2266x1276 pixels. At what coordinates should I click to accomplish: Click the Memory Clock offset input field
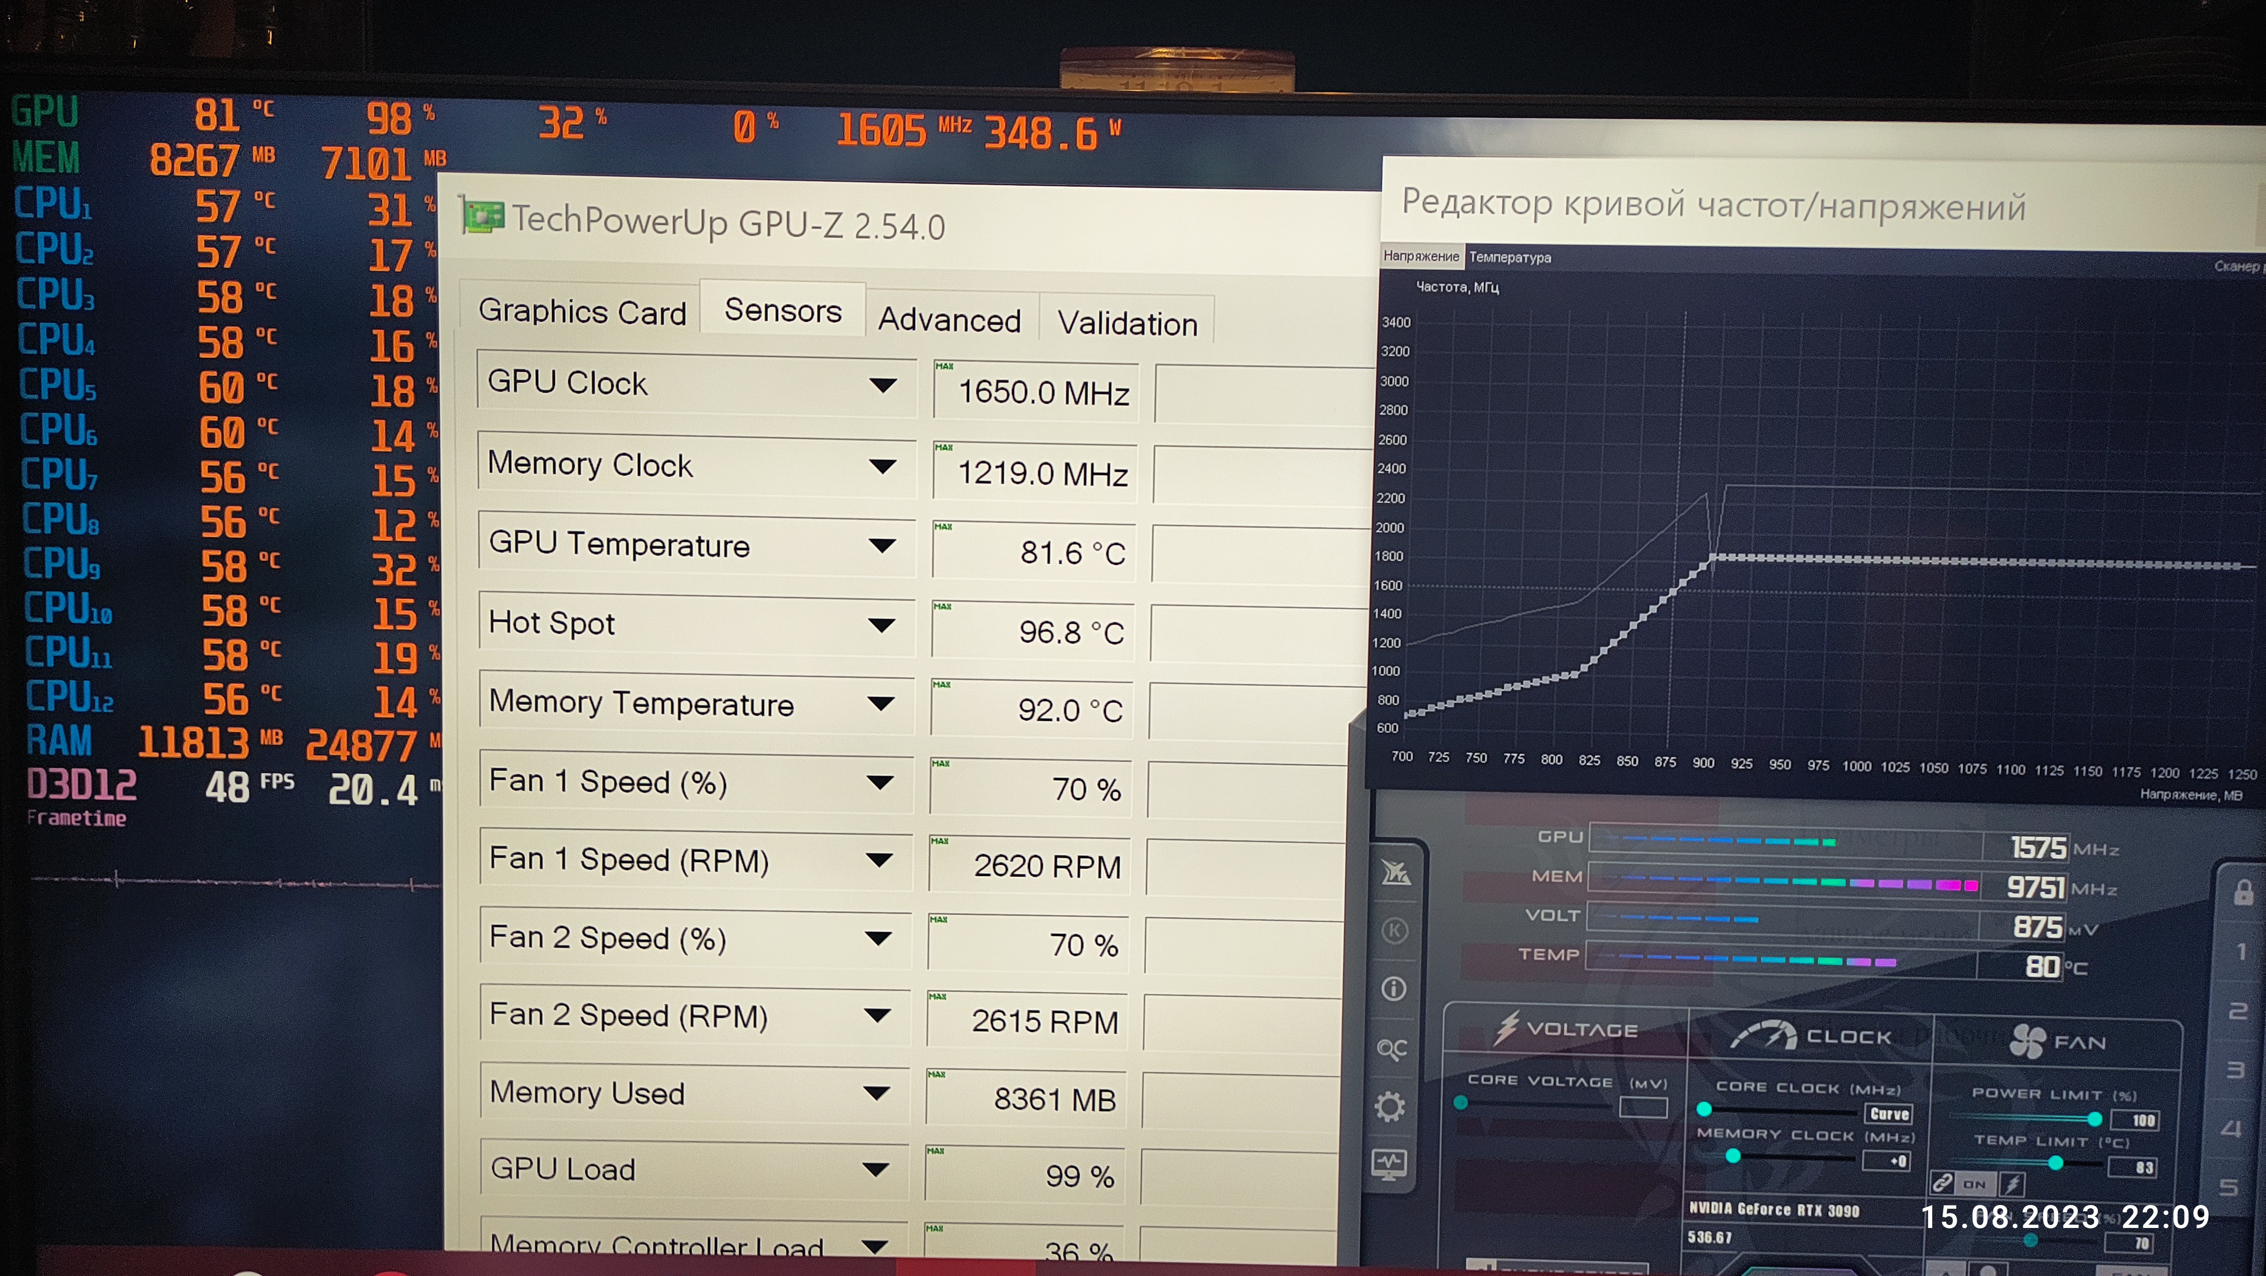[1887, 1161]
